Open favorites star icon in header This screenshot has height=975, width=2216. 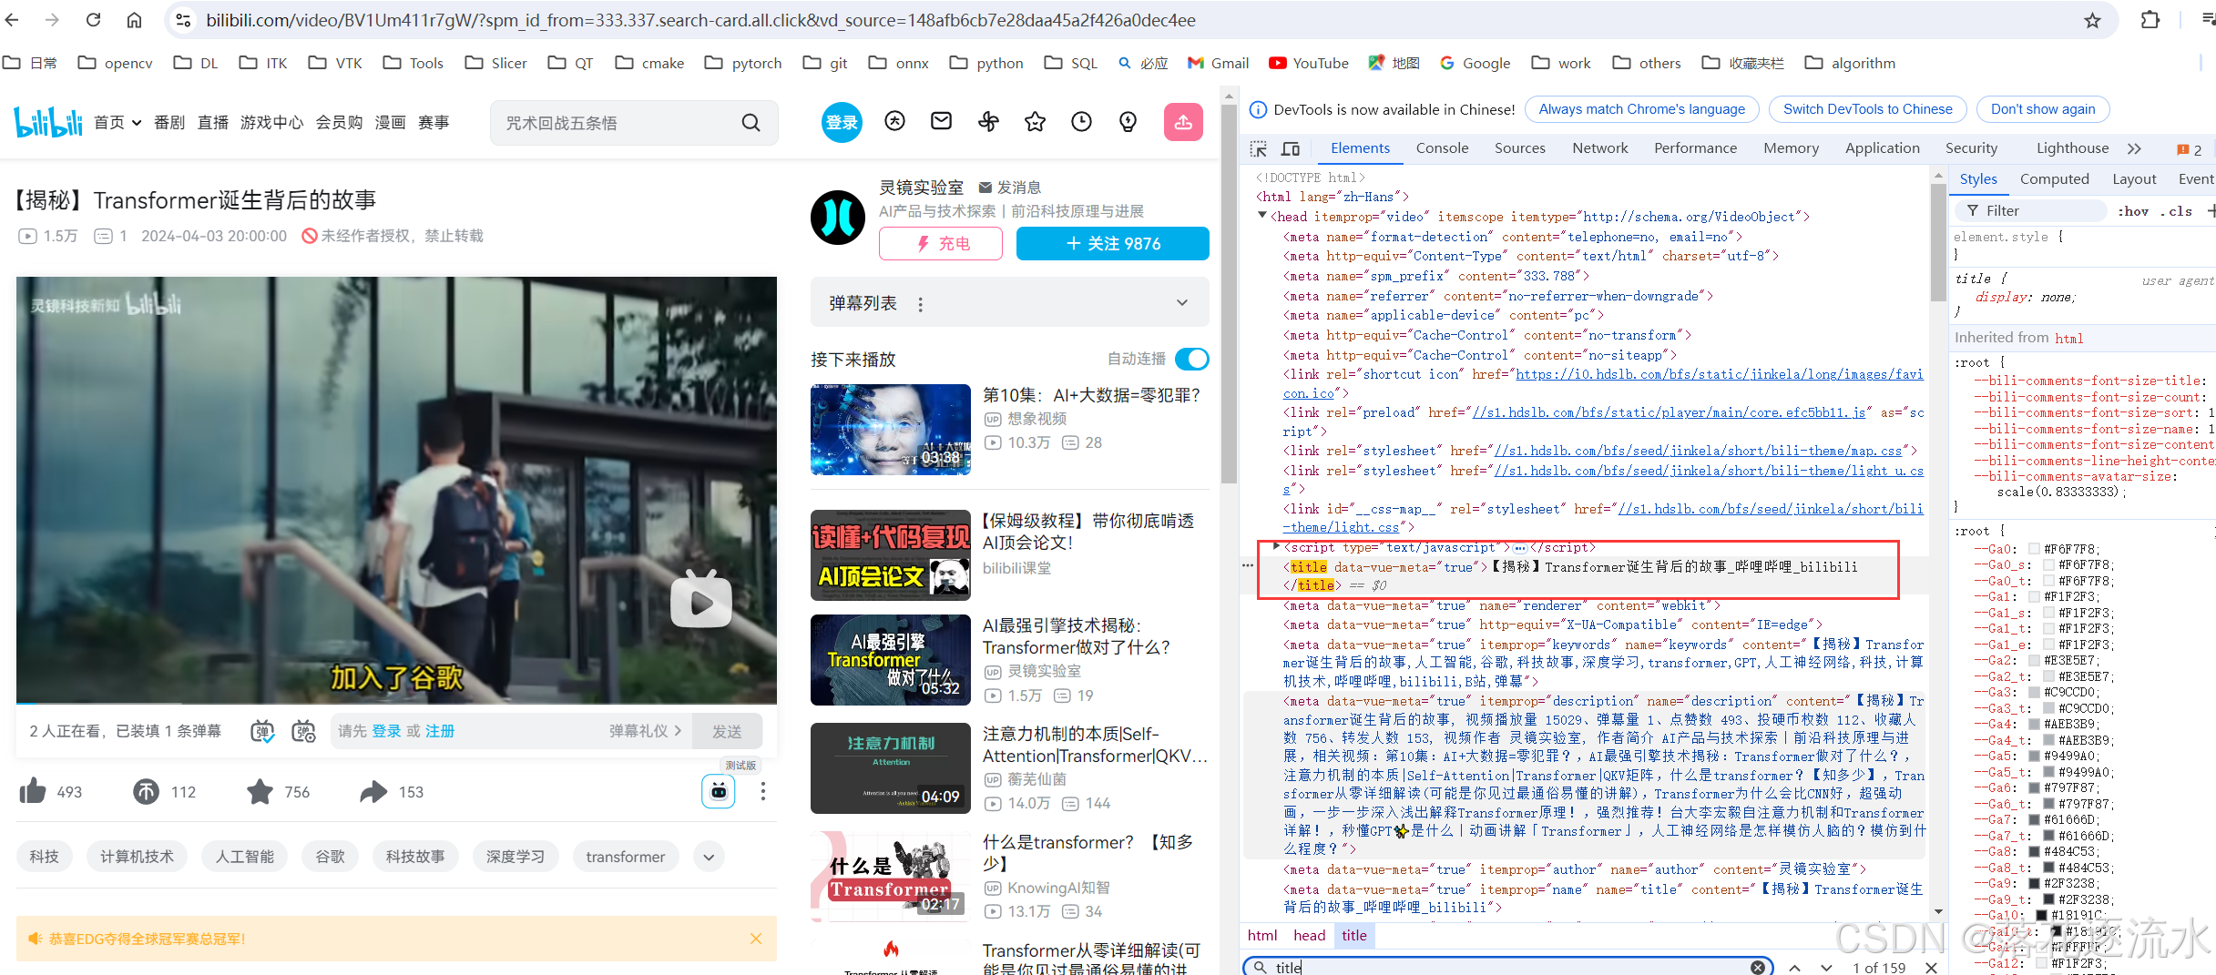pos(1035,121)
